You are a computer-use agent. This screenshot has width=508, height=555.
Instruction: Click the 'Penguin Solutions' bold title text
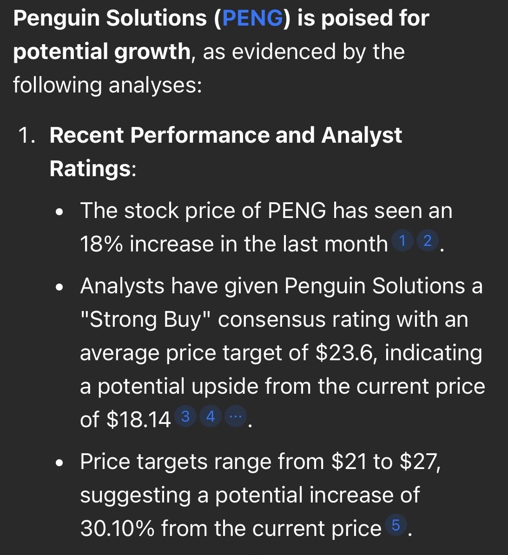point(110,18)
